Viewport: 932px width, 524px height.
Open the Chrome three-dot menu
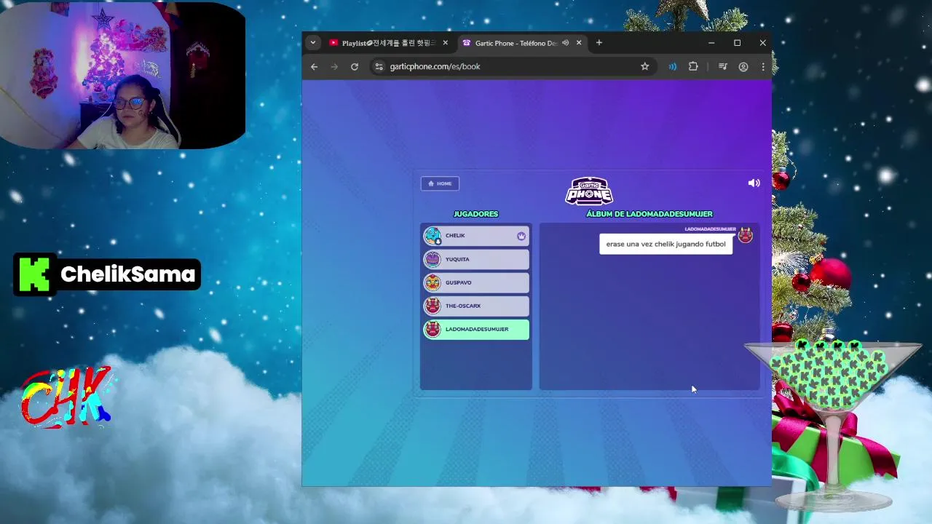763,67
